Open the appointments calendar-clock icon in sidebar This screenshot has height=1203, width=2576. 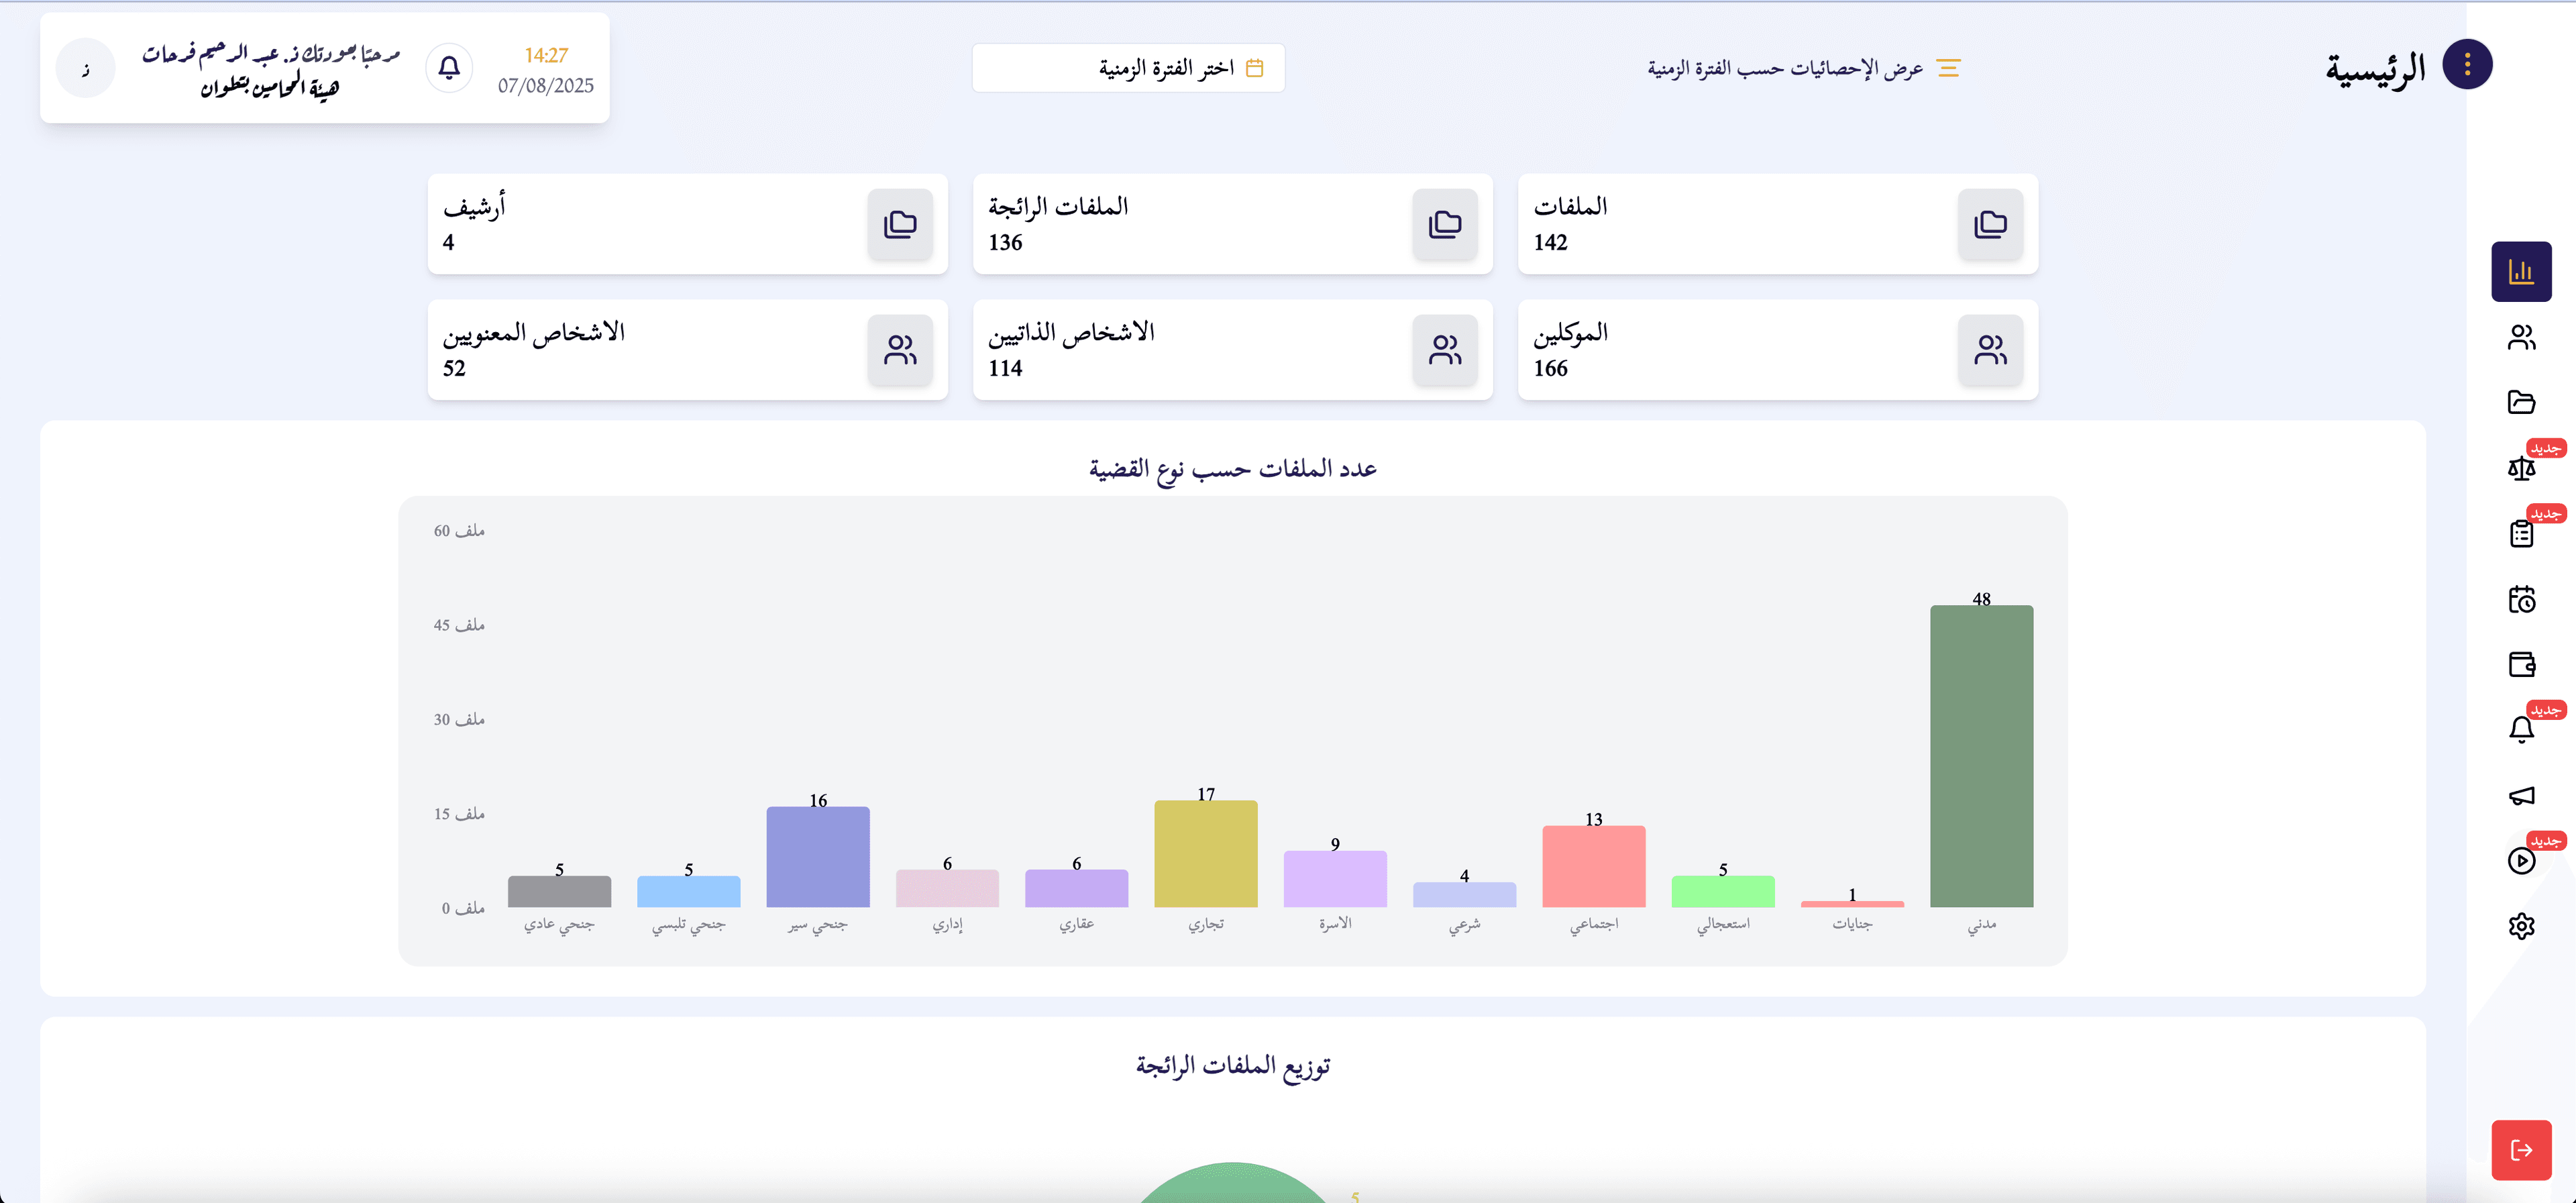(x=2522, y=598)
